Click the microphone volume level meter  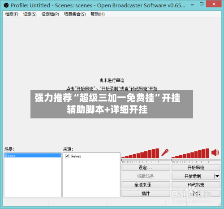140,153
